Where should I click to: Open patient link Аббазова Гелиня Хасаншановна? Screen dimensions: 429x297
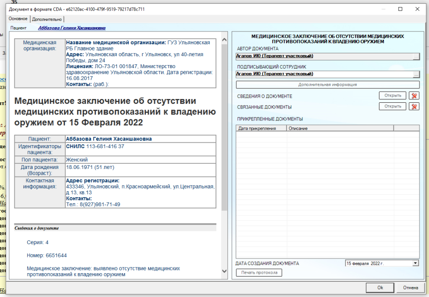pos(71,28)
